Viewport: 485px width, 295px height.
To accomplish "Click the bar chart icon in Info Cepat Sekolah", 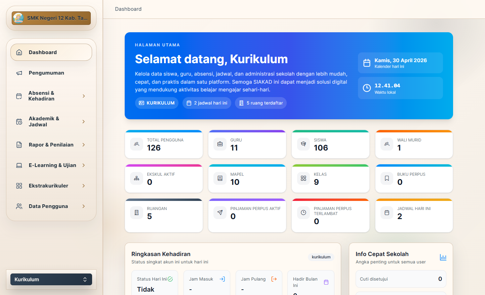I will pos(443,257).
